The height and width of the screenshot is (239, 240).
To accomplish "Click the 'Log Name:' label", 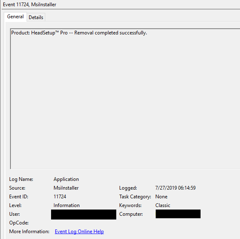I will (x=21, y=179).
